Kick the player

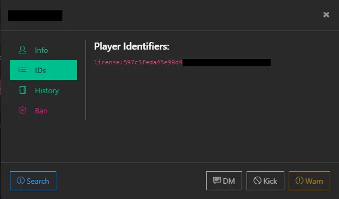265,180
